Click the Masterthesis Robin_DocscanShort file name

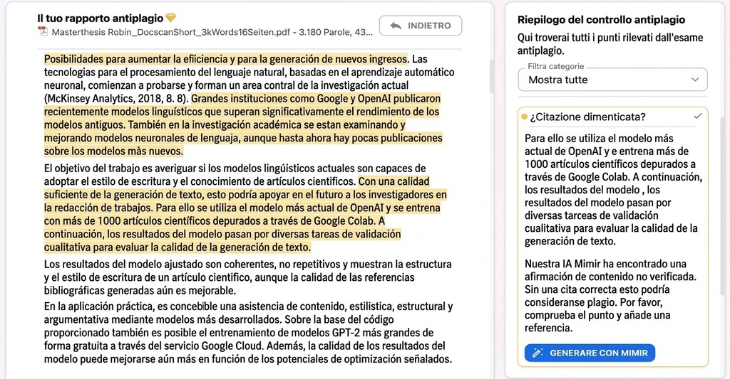[x=212, y=32]
